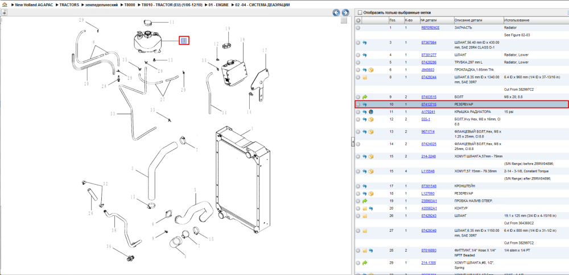569x275 pixels.
Task: Click the box icon in row L127093
Action: tap(371, 194)
